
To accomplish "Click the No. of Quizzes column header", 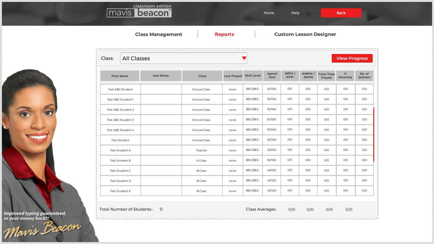I will pyautogui.click(x=364, y=76).
